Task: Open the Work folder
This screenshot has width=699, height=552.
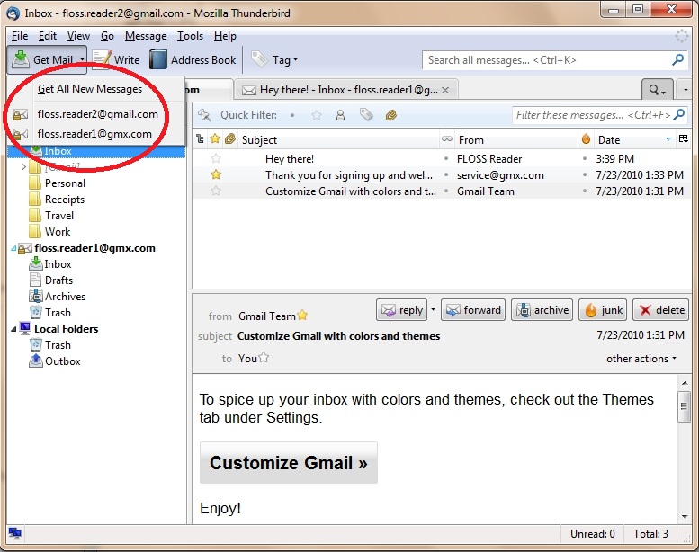Action: click(50, 232)
